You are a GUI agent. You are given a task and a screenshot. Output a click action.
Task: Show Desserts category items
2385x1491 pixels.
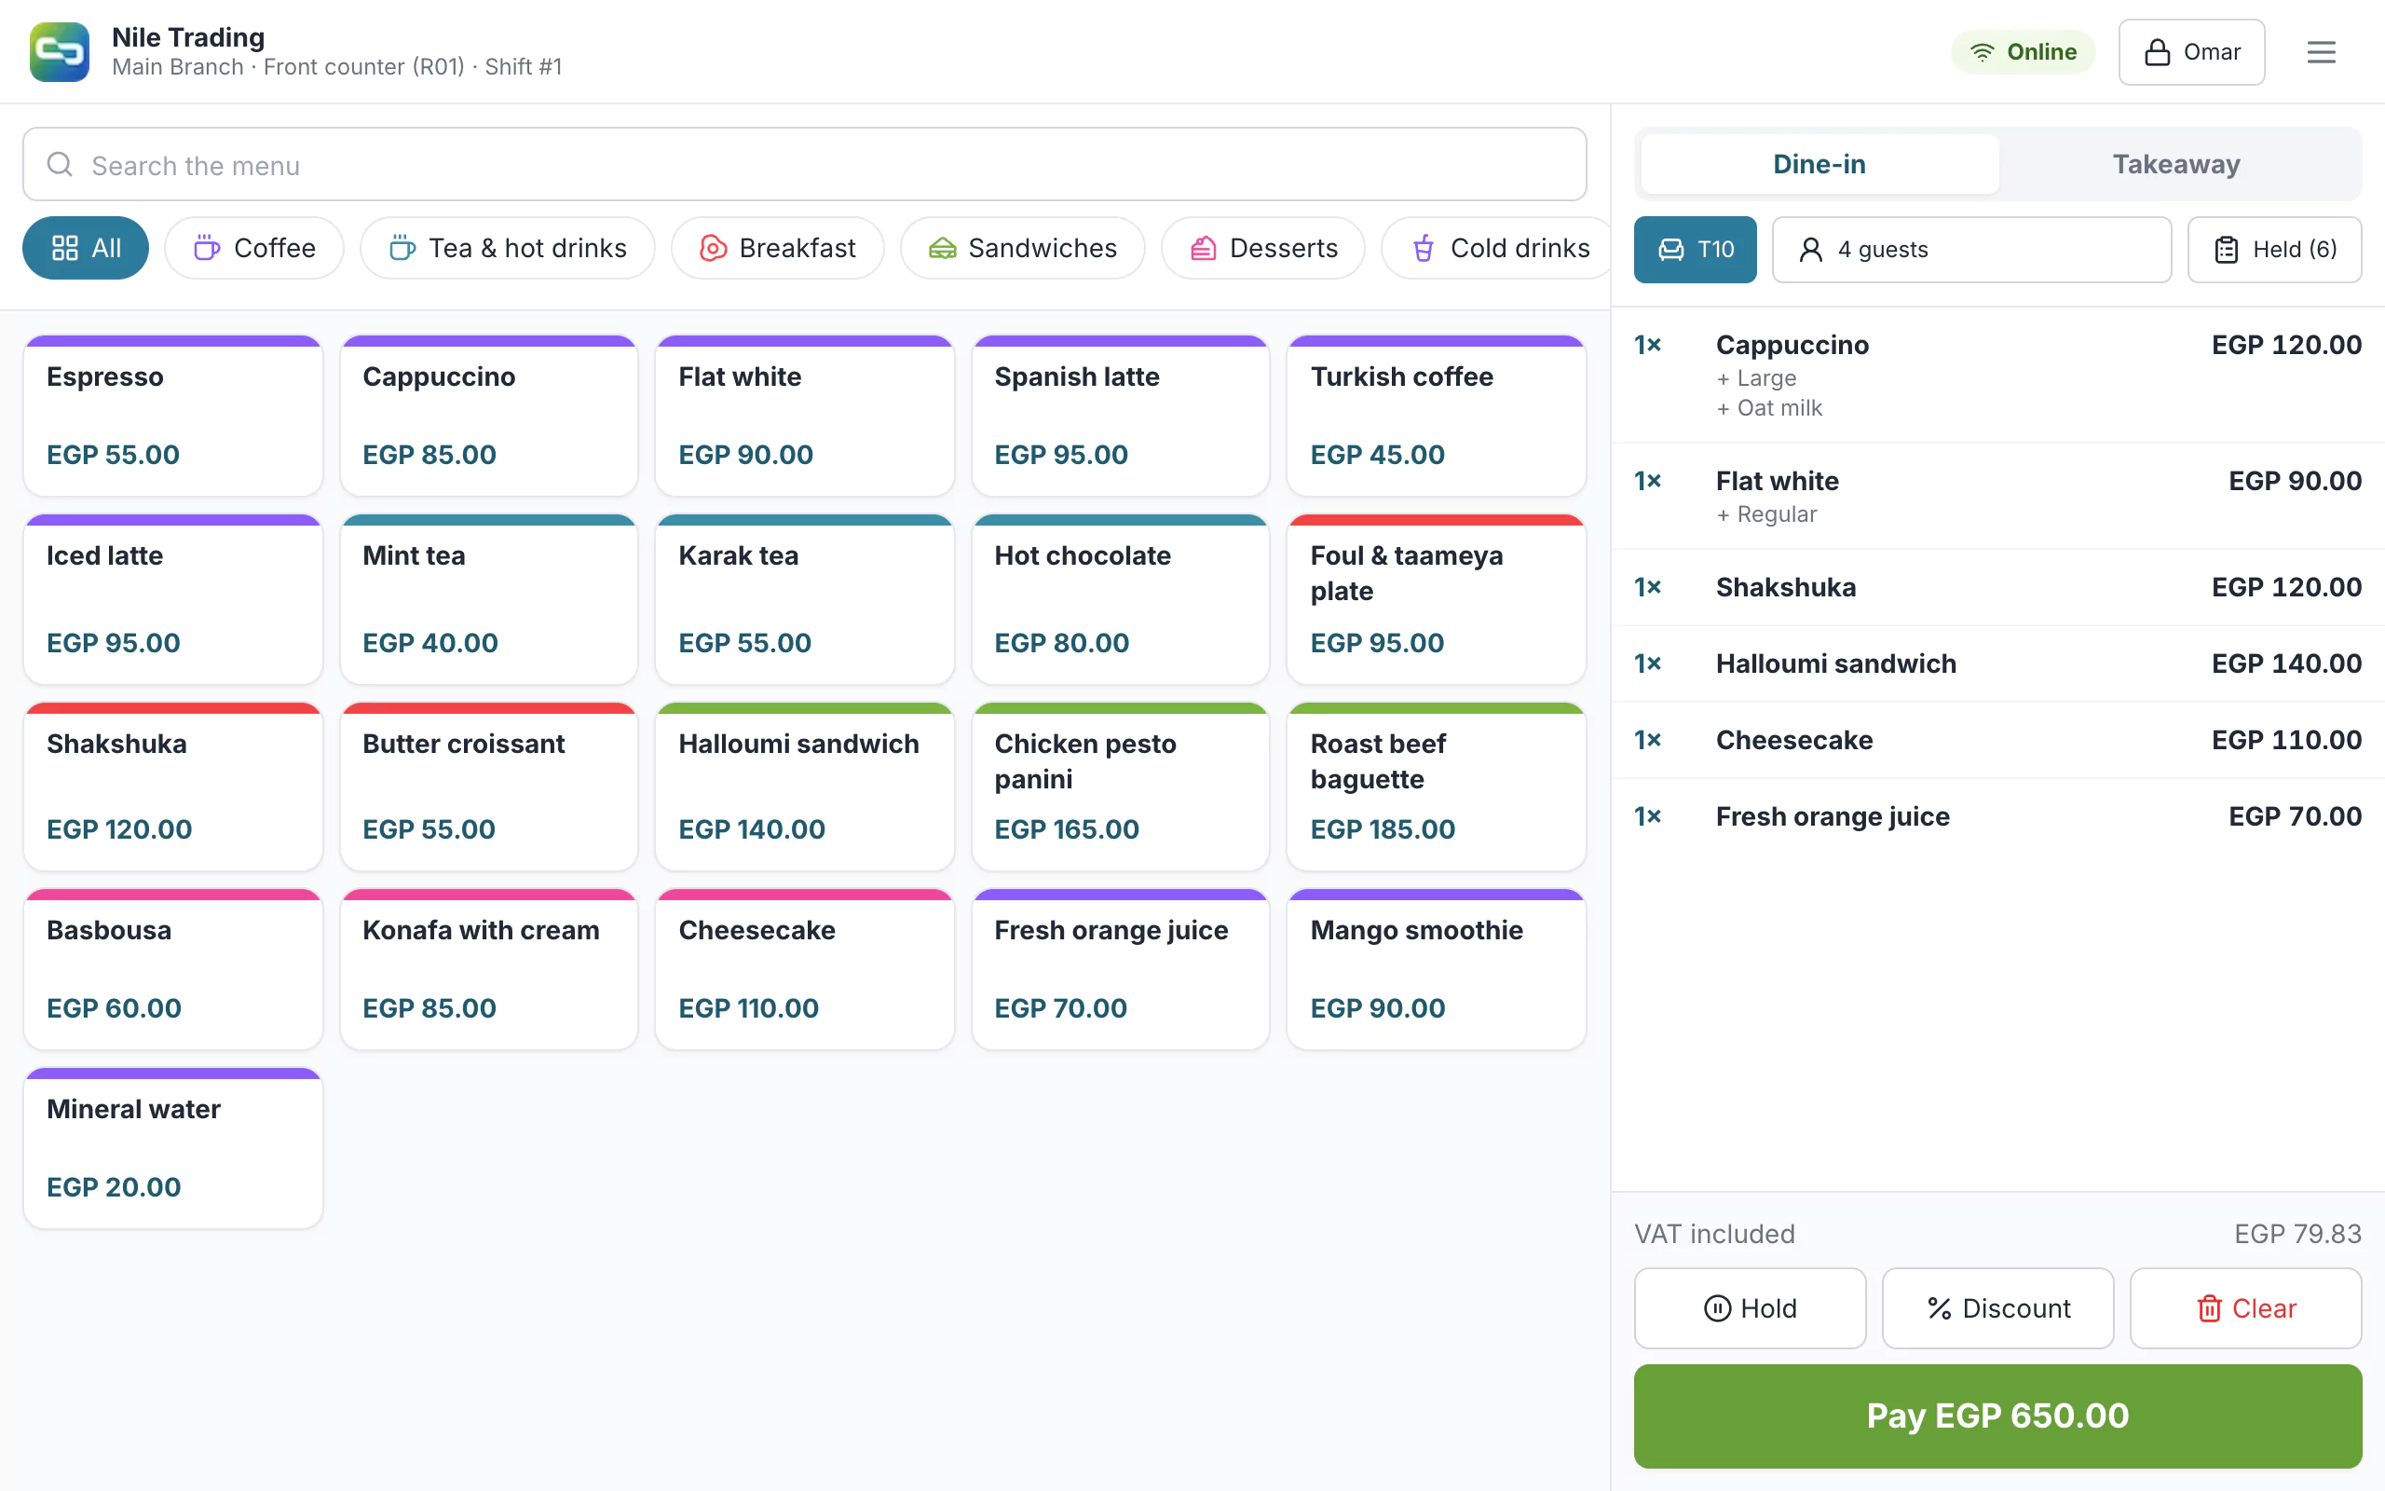coord(1263,248)
